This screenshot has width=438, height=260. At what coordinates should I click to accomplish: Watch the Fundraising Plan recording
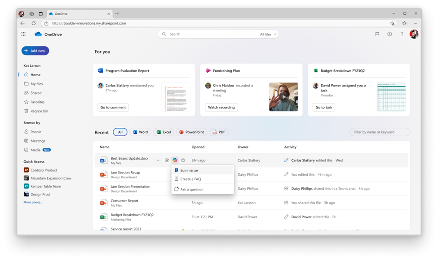point(221,107)
